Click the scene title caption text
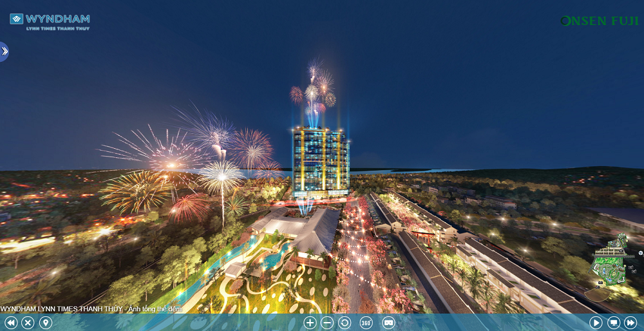Screen dimensions: 644x331 (x=91, y=309)
